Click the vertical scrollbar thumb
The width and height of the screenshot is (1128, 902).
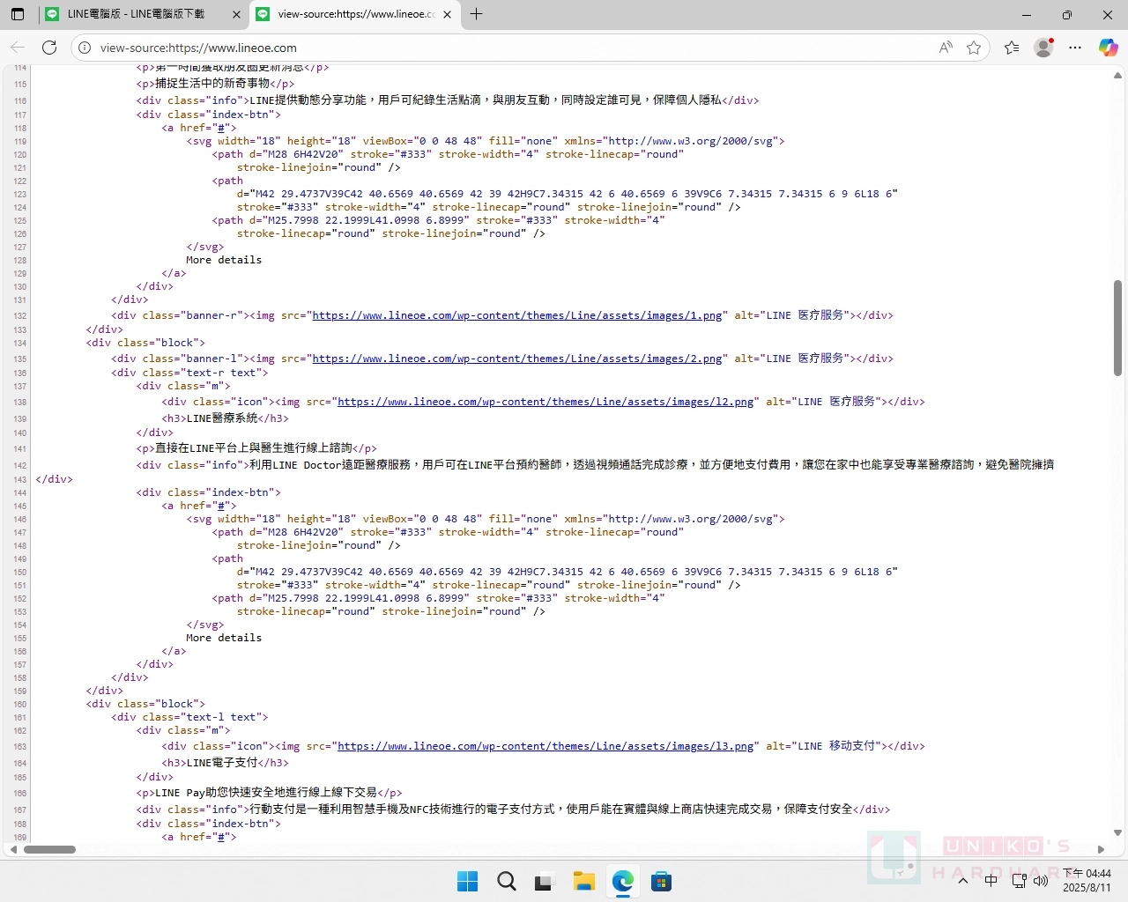coord(1117,328)
